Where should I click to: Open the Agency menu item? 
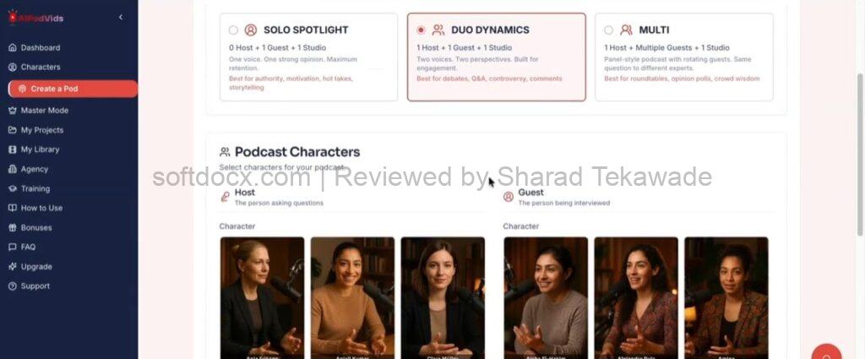point(34,169)
